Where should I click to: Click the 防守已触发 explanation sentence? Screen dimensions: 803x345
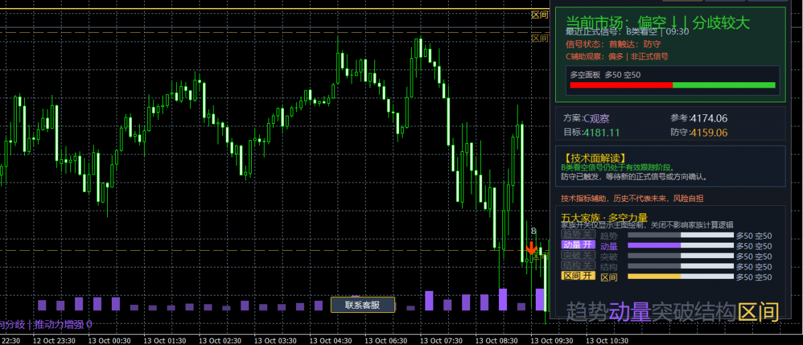(x=634, y=177)
